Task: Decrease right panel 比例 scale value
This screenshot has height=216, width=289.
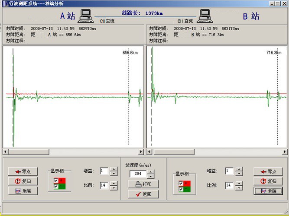Action: [239, 188]
